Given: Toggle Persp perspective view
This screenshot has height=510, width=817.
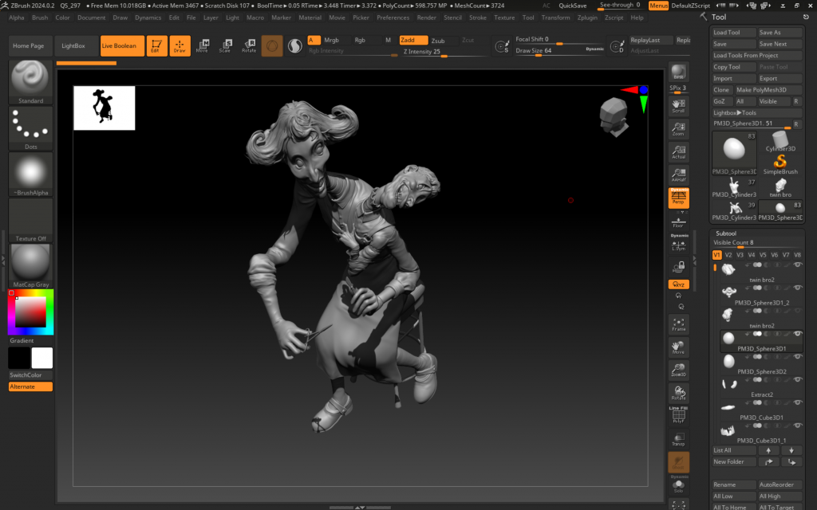Looking at the screenshot, I should pos(678,198).
